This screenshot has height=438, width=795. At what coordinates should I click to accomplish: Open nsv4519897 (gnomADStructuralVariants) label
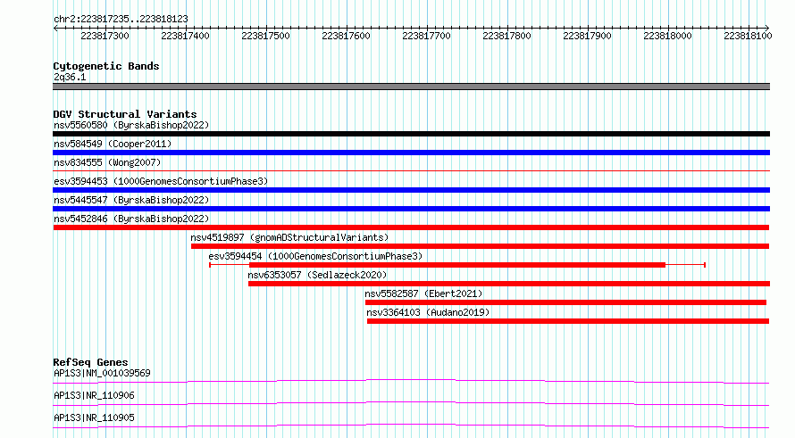click(x=289, y=237)
